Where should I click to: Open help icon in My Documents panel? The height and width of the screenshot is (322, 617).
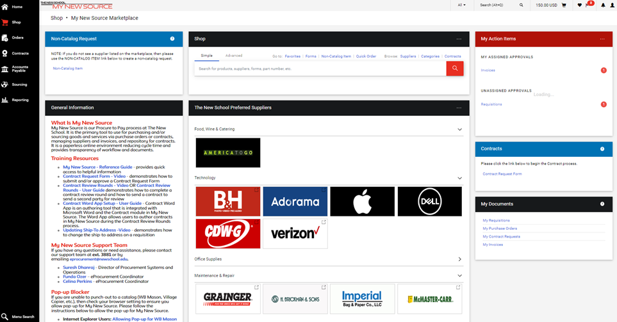point(602,204)
